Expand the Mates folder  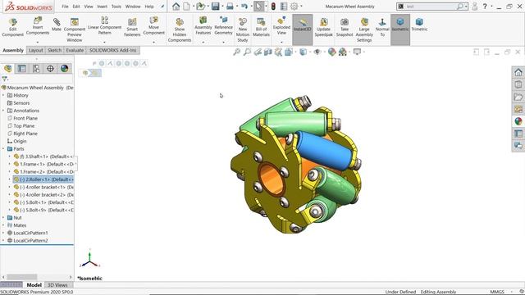click(x=3, y=225)
